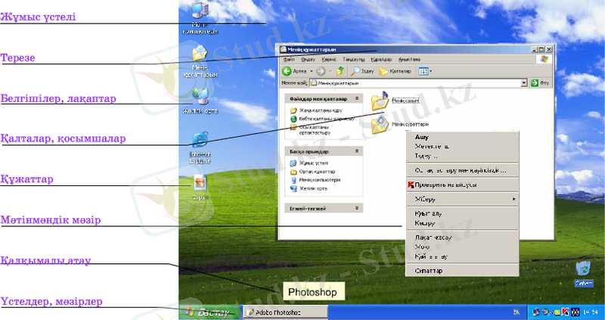Toggle the Қалталар folders pane button
Viewport: 605px width, 320px height.
coord(395,70)
